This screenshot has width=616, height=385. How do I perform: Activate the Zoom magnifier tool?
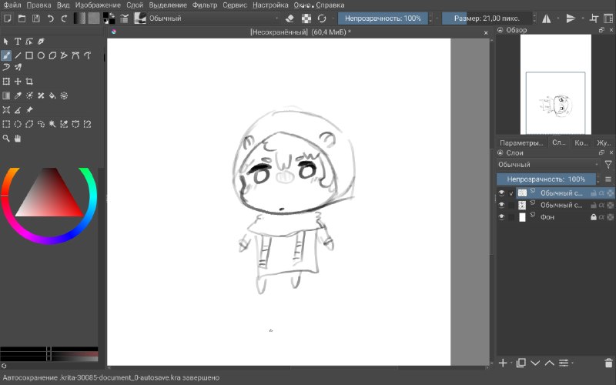tap(6, 139)
